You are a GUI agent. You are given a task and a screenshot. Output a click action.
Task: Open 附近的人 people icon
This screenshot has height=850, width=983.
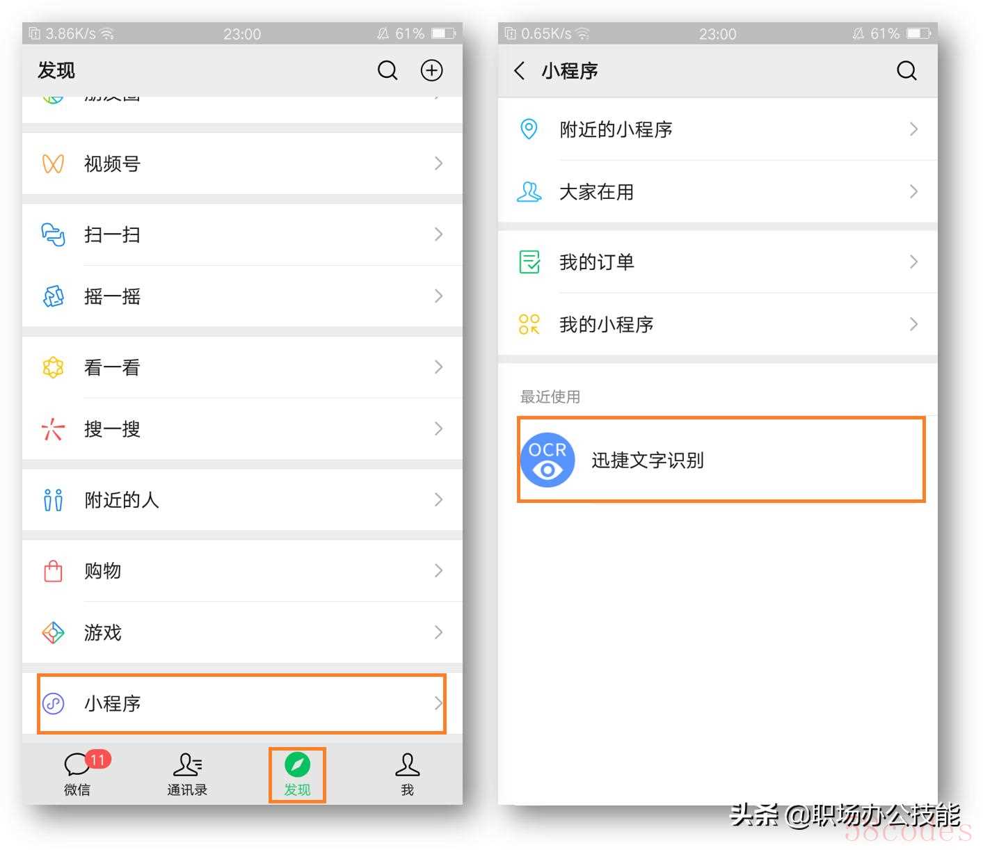point(53,500)
